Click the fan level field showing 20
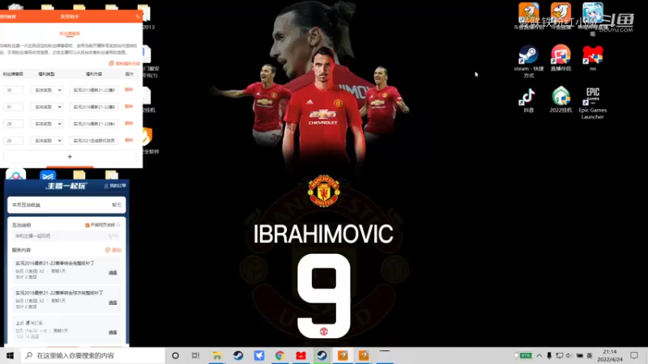The image size is (648, 364). pyautogui.click(x=13, y=141)
